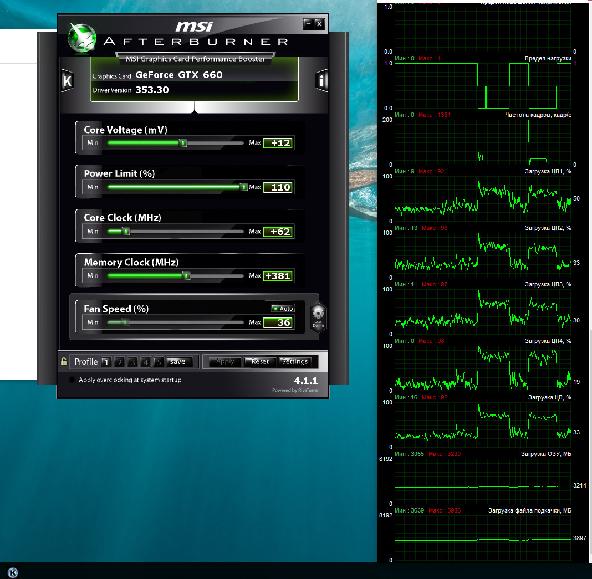Open the Kombustor K side button
This screenshot has width=592, height=579.
click(67, 80)
